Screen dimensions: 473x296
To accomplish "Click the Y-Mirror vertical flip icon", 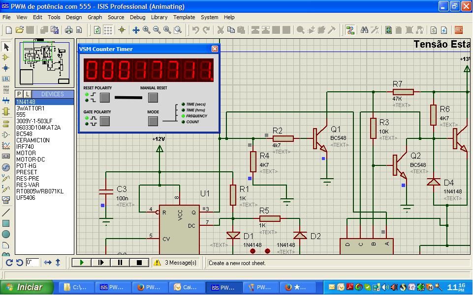I will [x=58, y=263].
